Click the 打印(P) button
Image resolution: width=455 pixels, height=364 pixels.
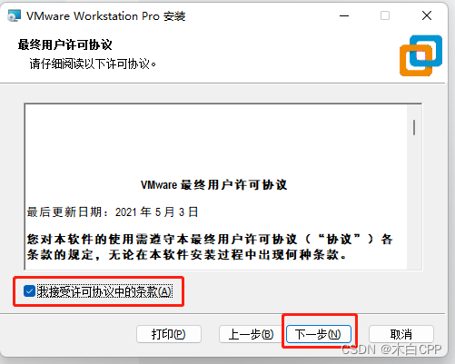click(169, 334)
